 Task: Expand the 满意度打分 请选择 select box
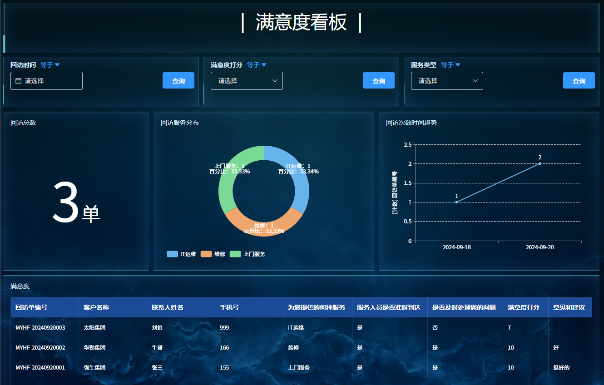[x=247, y=81]
